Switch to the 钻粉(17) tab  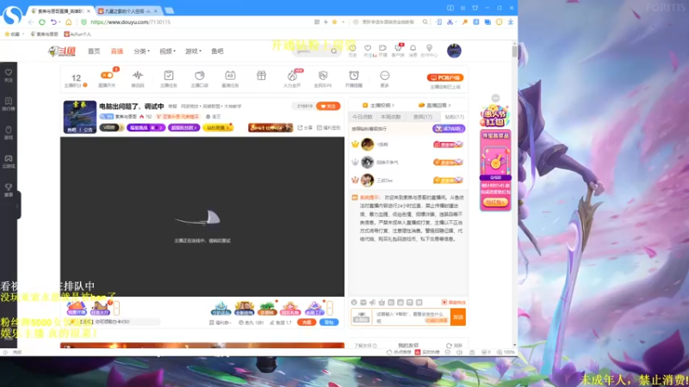pyautogui.click(x=455, y=117)
